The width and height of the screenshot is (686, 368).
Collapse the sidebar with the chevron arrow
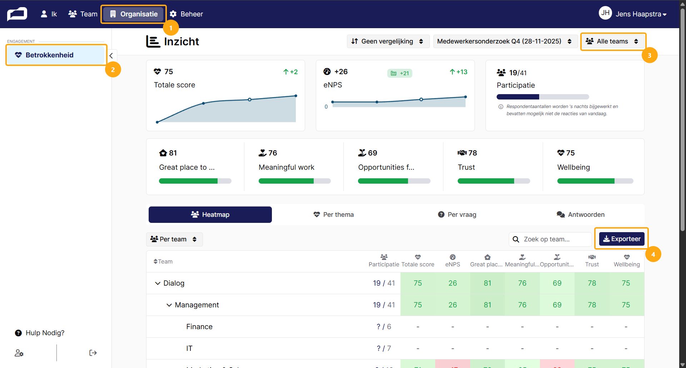(111, 56)
